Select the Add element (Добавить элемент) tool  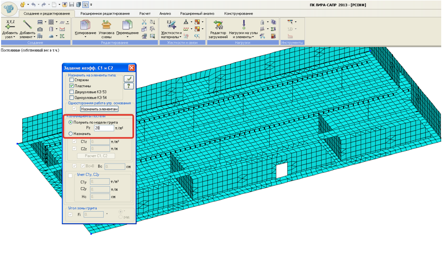(27, 25)
